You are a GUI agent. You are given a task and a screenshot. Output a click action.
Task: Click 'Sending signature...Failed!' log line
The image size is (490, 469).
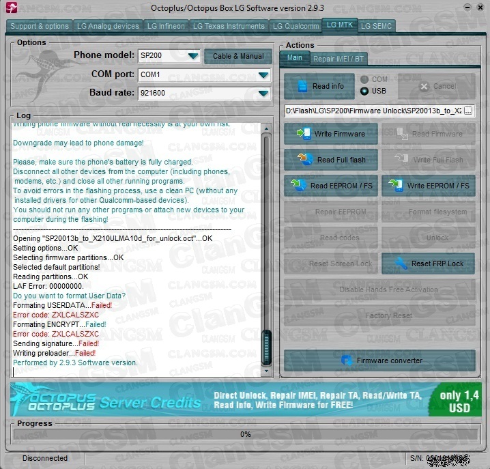56,343
